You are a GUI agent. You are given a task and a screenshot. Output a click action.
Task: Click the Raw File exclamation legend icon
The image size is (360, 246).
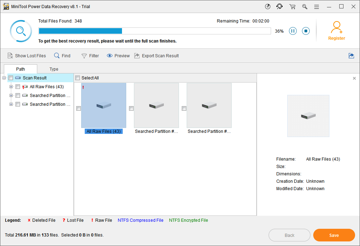[92, 220]
